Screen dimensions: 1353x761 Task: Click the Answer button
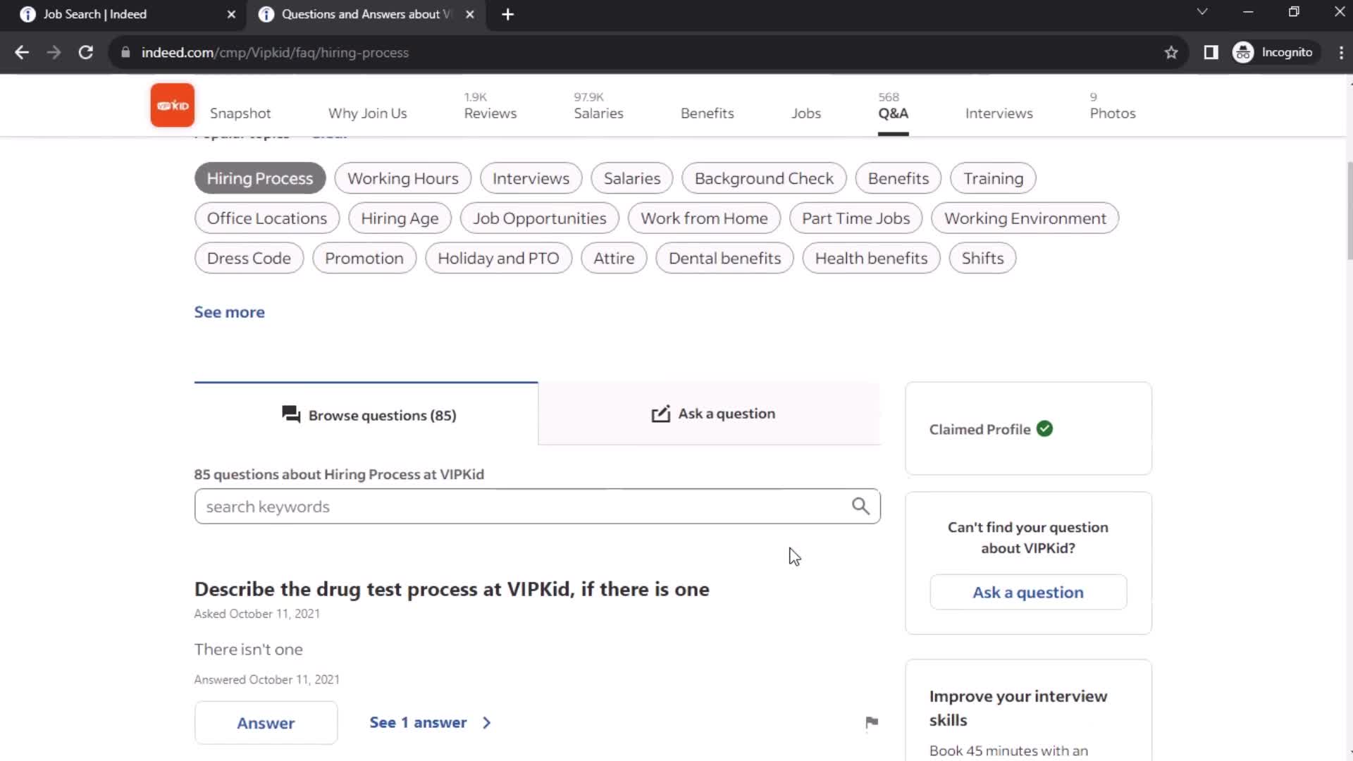(x=266, y=723)
